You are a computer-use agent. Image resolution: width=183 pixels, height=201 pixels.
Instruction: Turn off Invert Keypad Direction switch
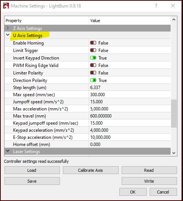(x=93, y=58)
